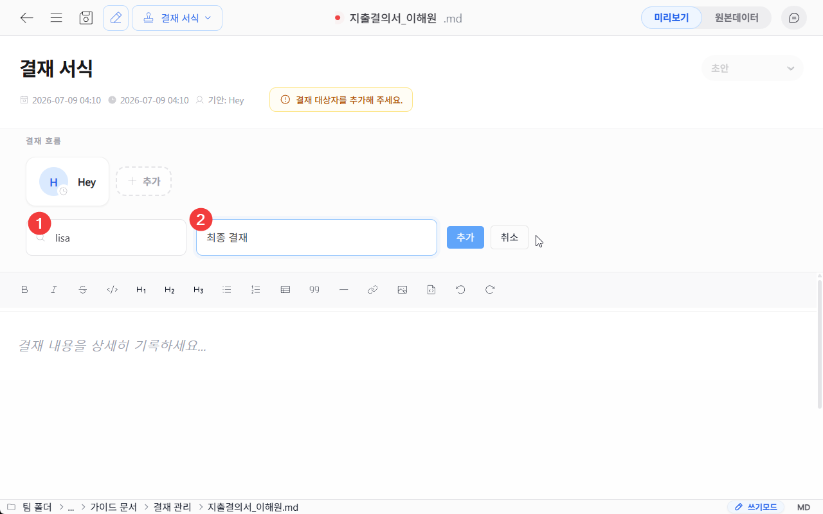
Task: Click the vertical scrollbar of the editor
Action: pos(819,344)
